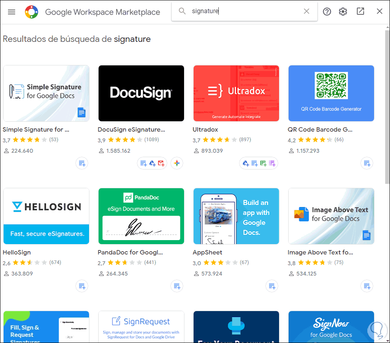The height and width of the screenshot is (343, 390).
Task: Click the 'QR Code Barcode G...' title
Action: coord(320,130)
